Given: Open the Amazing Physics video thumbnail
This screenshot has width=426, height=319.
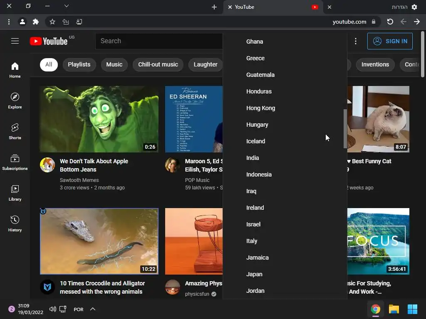Looking at the screenshot, I should click(x=194, y=241).
